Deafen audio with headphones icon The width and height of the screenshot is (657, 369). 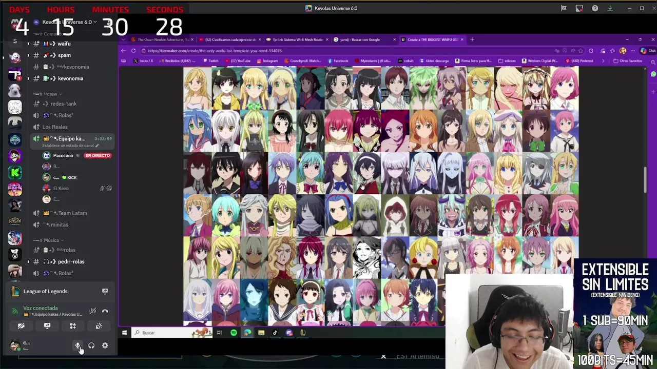click(91, 346)
